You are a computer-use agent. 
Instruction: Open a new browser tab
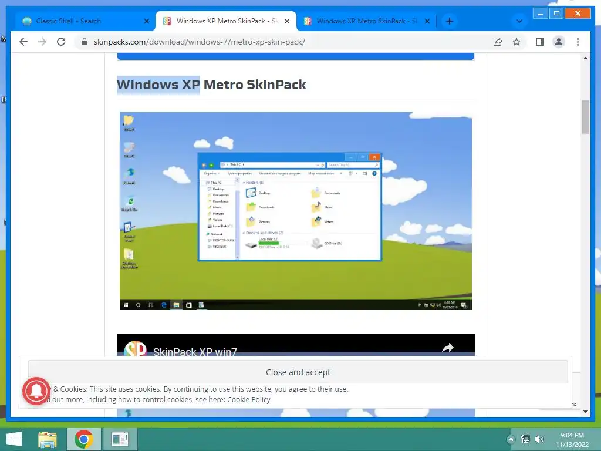point(450,21)
